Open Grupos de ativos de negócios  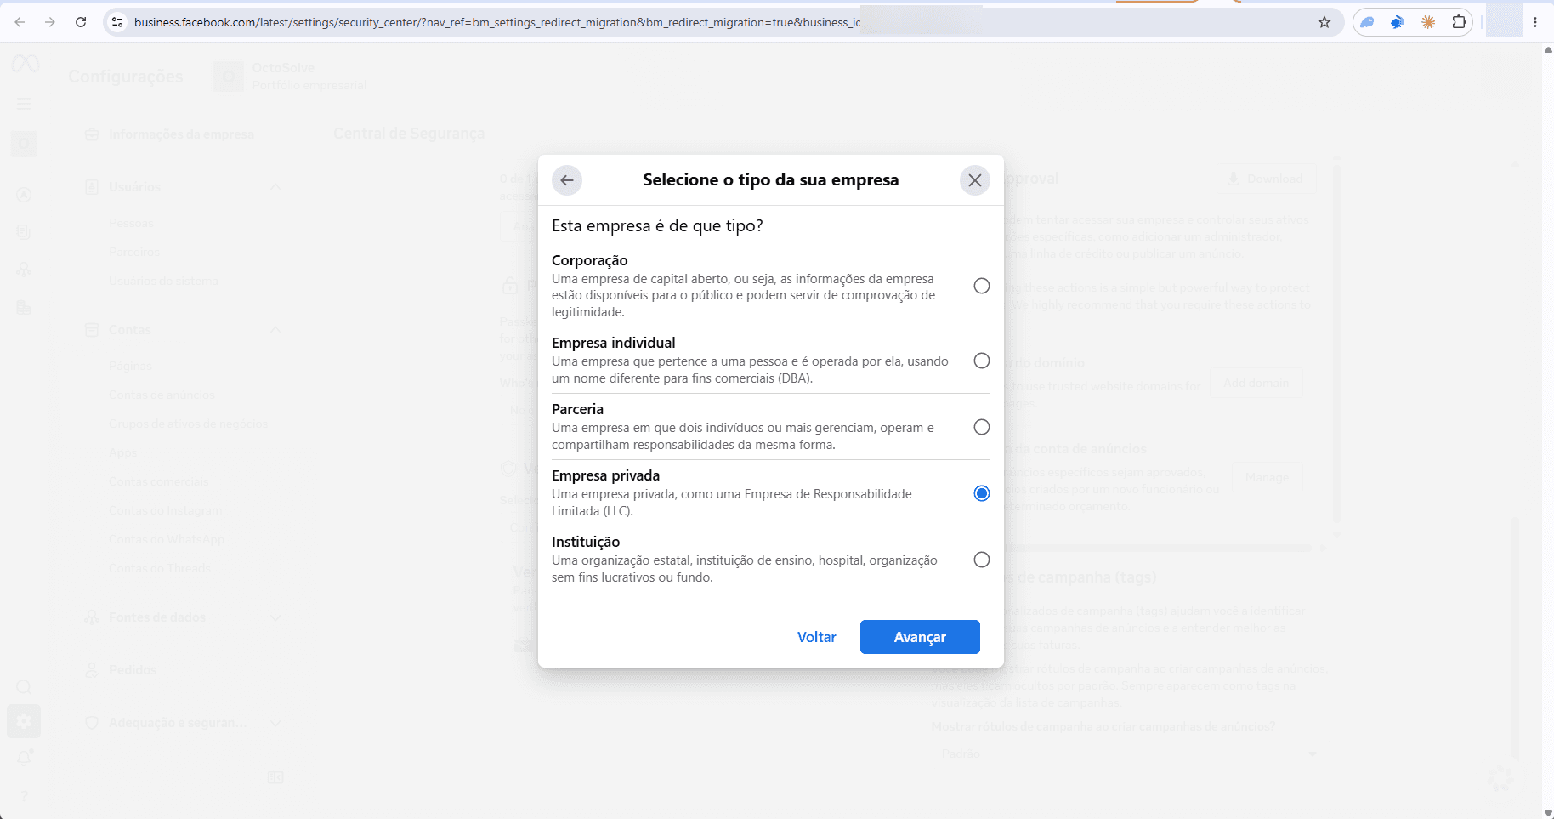coord(188,424)
